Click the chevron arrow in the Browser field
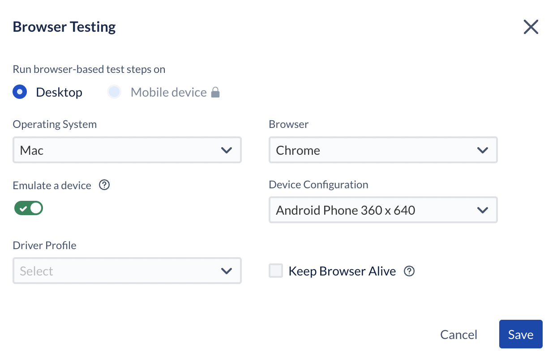This screenshot has height=356, width=557. (x=483, y=150)
